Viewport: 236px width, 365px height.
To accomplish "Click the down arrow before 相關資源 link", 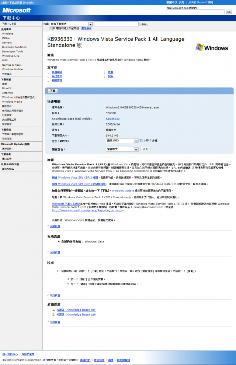I will [48, 81].
